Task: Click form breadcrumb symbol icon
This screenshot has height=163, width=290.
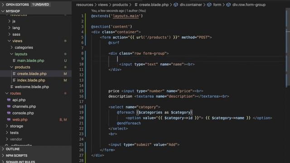Action: coord(209,5)
